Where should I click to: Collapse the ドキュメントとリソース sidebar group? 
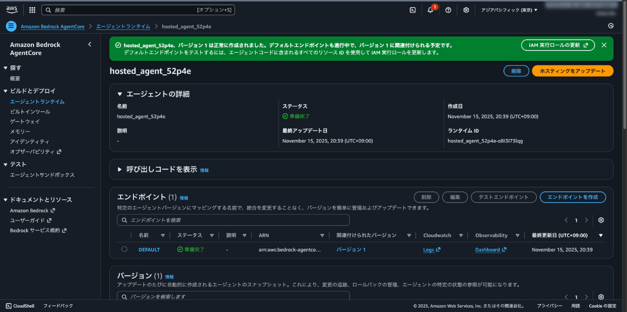[5, 199]
